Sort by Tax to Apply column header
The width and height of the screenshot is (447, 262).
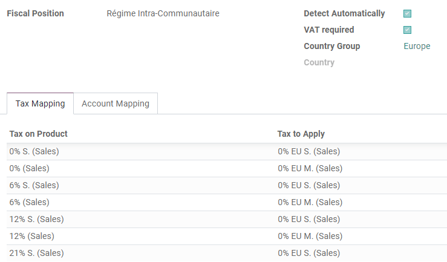click(x=301, y=134)
